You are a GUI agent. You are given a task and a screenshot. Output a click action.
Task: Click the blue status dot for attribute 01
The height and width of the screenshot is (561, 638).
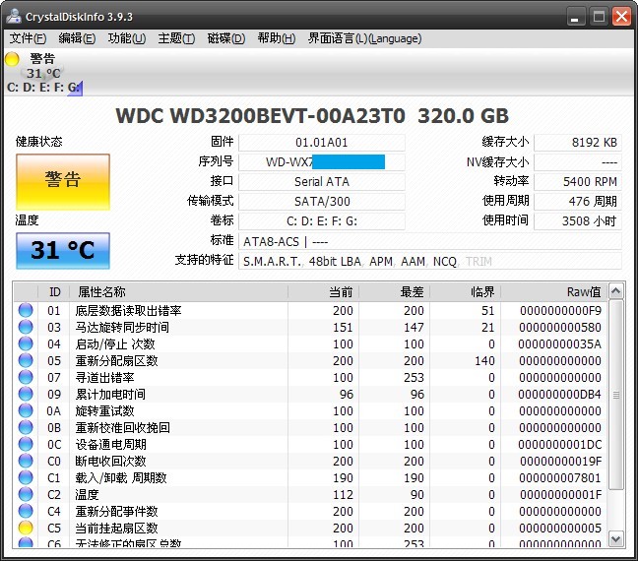coord(26,310)
